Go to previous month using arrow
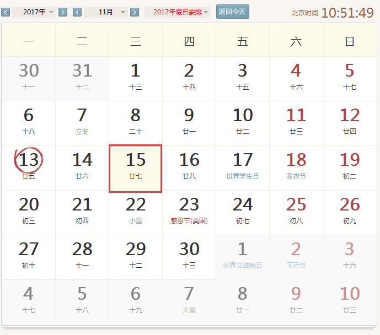This screenshot has width=380, height=335. pos(77,12)
